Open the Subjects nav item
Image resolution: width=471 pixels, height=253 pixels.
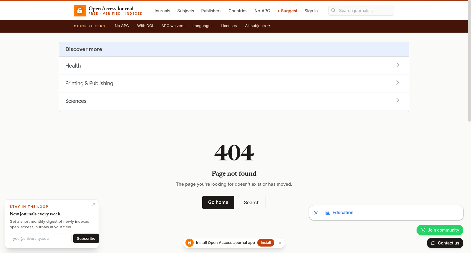click(185, 11)
